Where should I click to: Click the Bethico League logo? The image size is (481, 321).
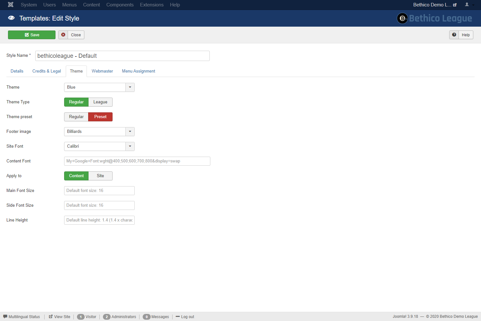434,18
